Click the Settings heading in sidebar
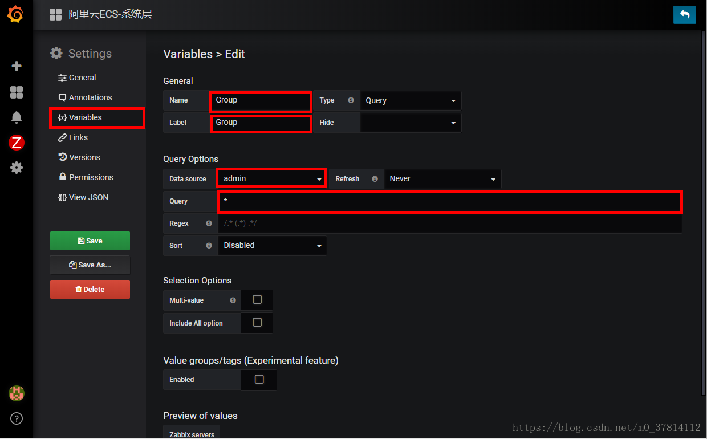 (81, 54)
